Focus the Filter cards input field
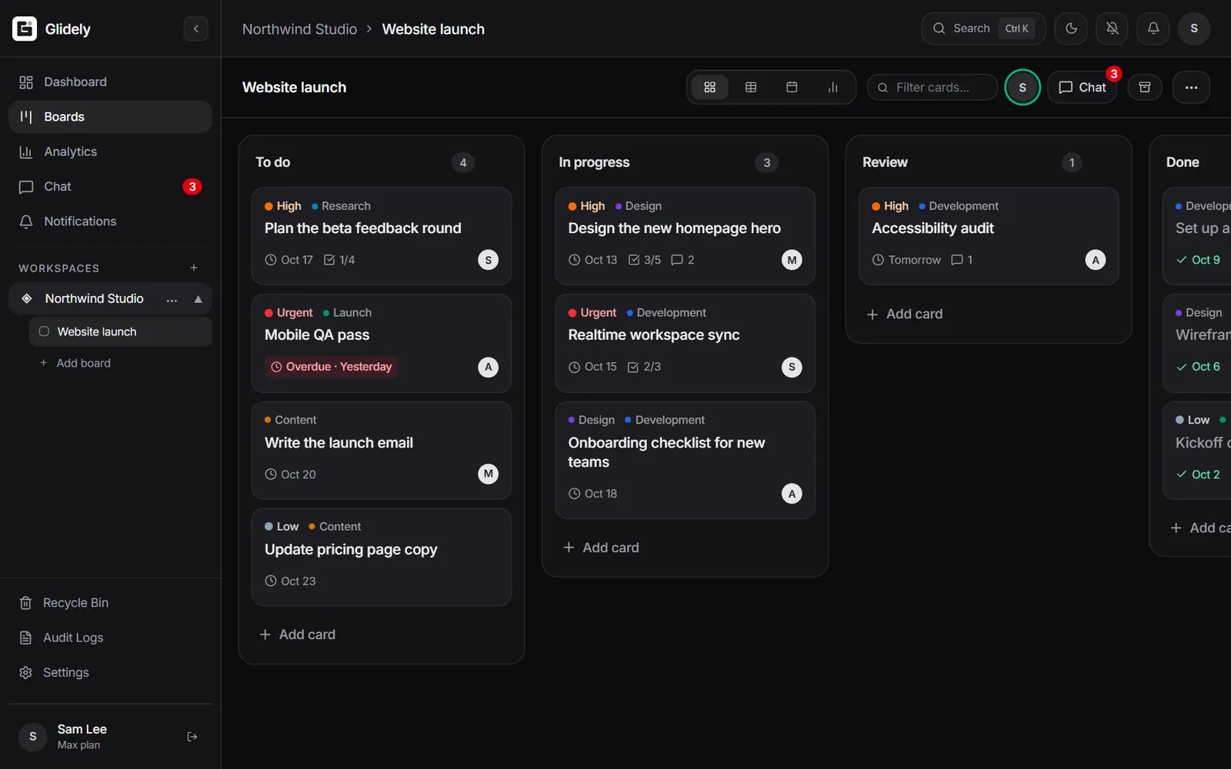Screen dimensions: 1231x769 (932, 88)
